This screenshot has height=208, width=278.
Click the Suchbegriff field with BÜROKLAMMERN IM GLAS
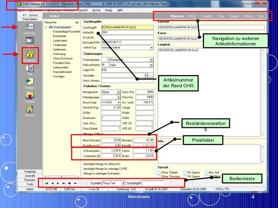(x=127, y=27)
